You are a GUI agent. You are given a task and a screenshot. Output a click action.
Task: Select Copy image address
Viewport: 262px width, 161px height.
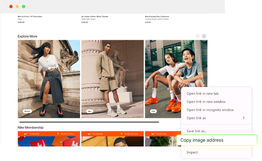click(217, 140)
